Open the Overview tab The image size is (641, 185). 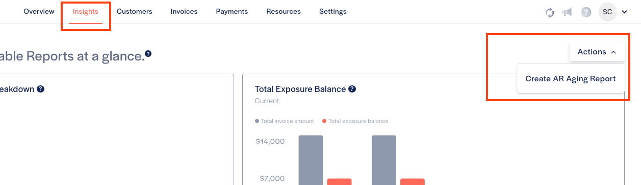point(39,11)
